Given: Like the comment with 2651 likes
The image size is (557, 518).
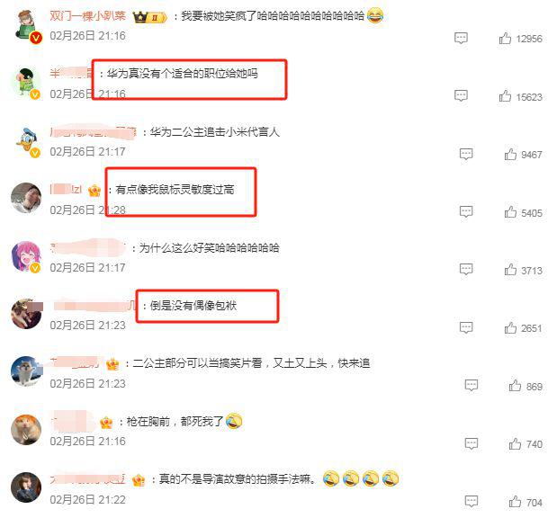Looking at the screenshot, I should point(510,327).
